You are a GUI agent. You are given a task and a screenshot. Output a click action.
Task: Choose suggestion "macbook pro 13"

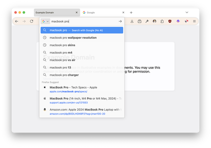82,67
